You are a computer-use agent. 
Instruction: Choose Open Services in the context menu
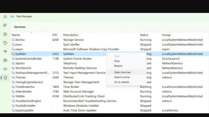tap(122, 72)
